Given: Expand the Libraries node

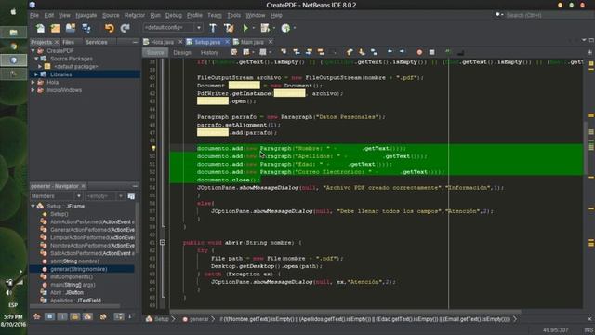Looking at the screenshot, I should [x=36, y=74].
